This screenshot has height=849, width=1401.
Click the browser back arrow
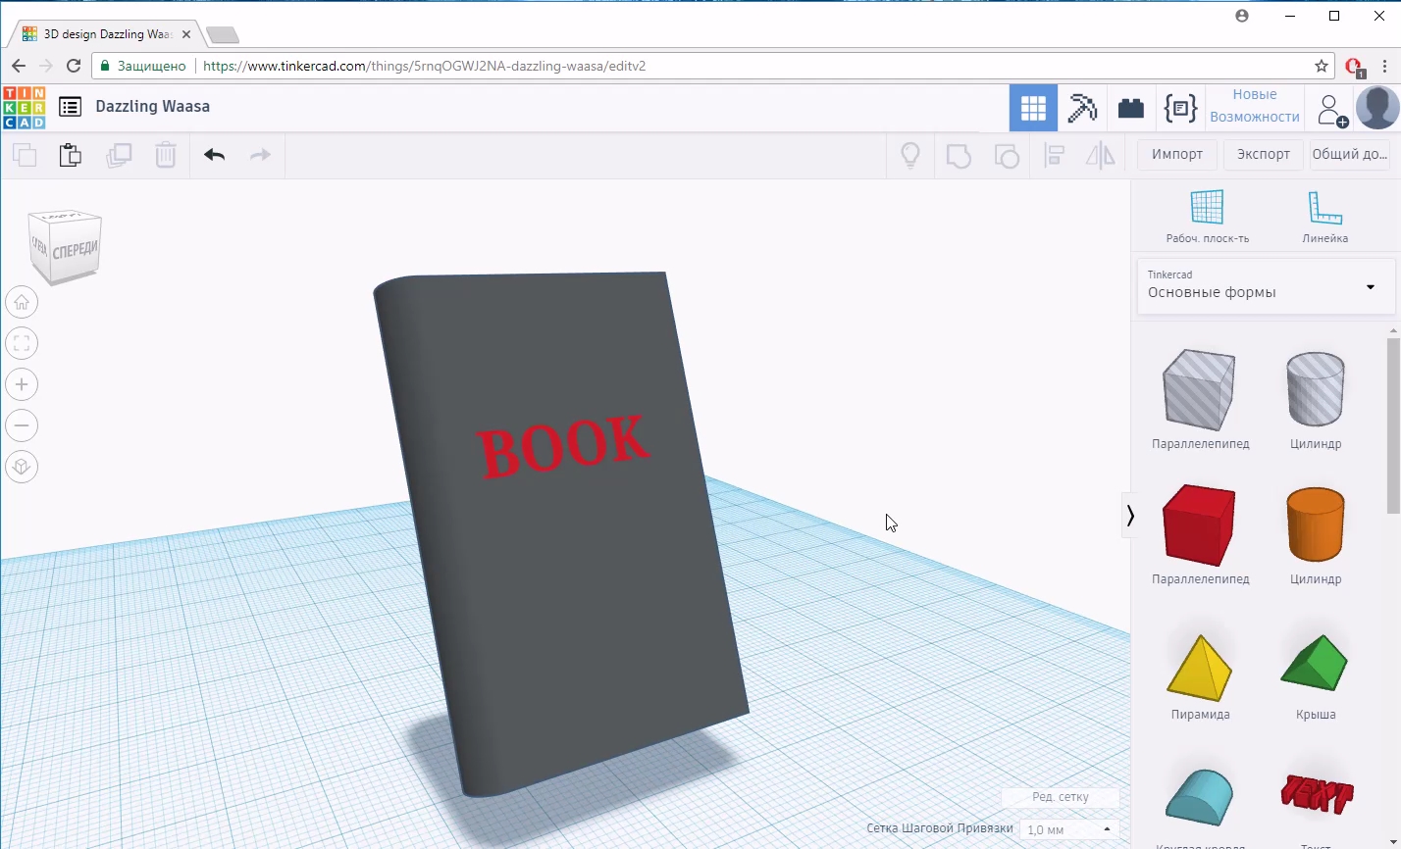click(19, 66)
